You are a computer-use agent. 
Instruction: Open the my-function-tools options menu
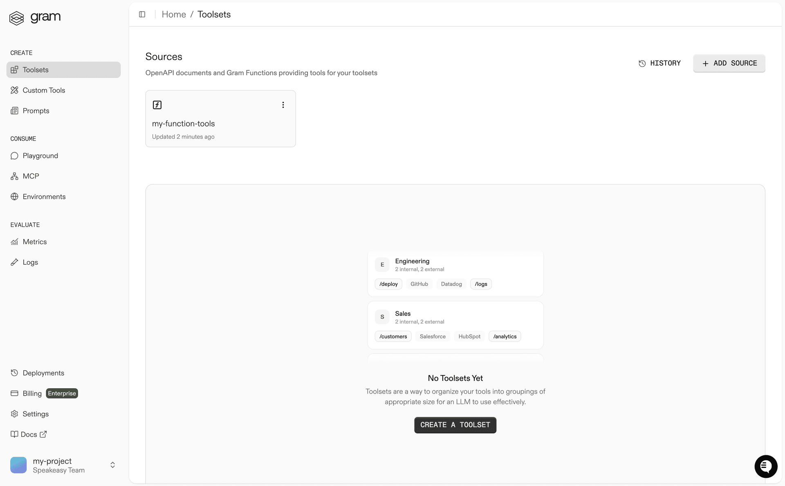click(x=283, y=105)
